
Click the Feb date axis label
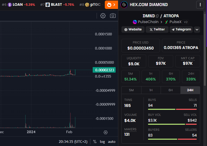coord(69,132)
